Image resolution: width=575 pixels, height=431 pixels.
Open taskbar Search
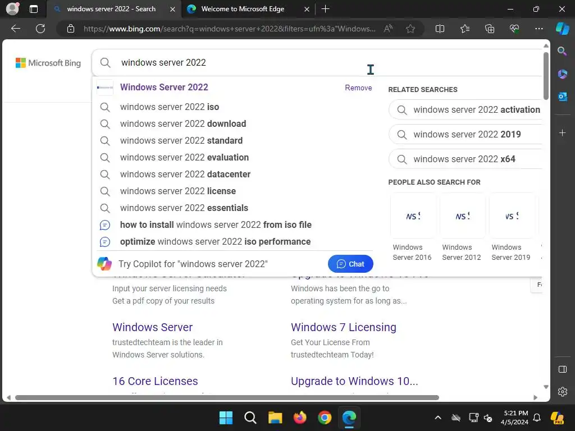click(250, 418)
